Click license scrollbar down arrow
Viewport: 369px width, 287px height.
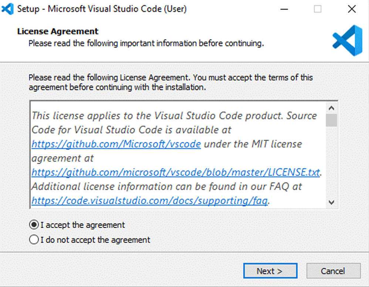point(332,203)
